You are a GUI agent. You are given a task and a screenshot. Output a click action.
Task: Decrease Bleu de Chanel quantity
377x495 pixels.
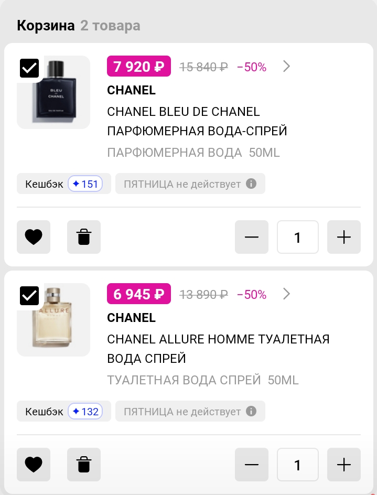click(x=252, y=237)
